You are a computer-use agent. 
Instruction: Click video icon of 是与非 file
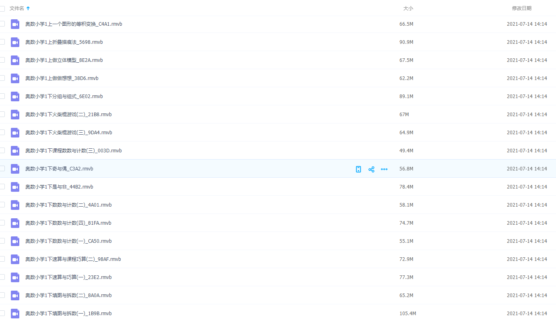(15, 187)
